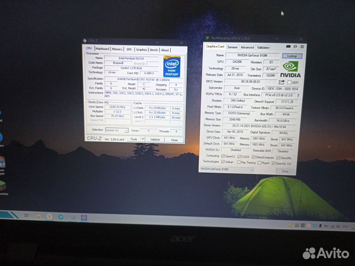Toggle the DirectML checkbox
The image size is (355, 266).
(x=278, y=158)
